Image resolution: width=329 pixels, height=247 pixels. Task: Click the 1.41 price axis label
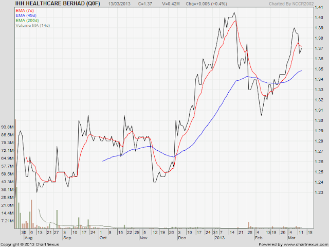click(x=319, y=7)
